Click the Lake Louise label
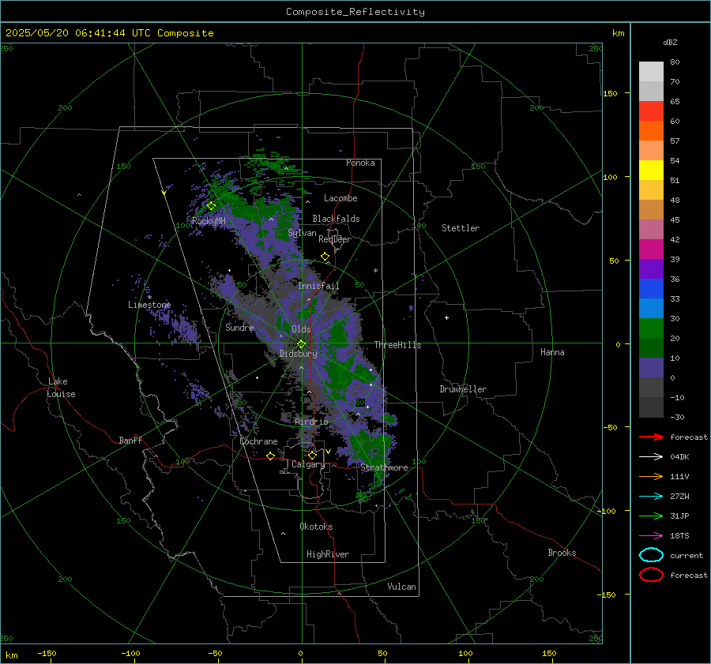 [x=61, y=388]
